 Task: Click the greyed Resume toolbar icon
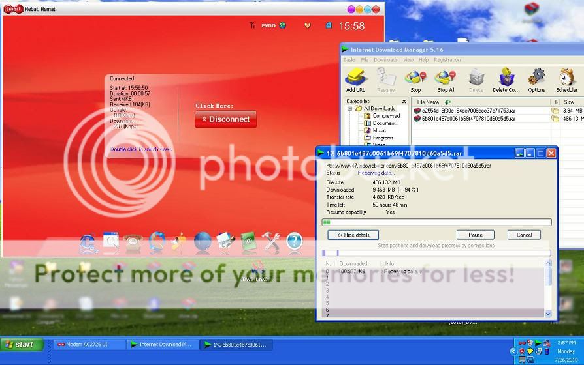[385, 80]
